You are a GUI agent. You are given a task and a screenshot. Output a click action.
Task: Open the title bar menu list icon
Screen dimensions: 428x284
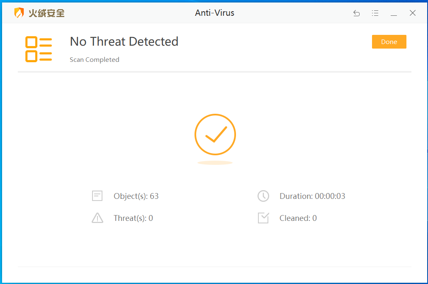(375, 13)
